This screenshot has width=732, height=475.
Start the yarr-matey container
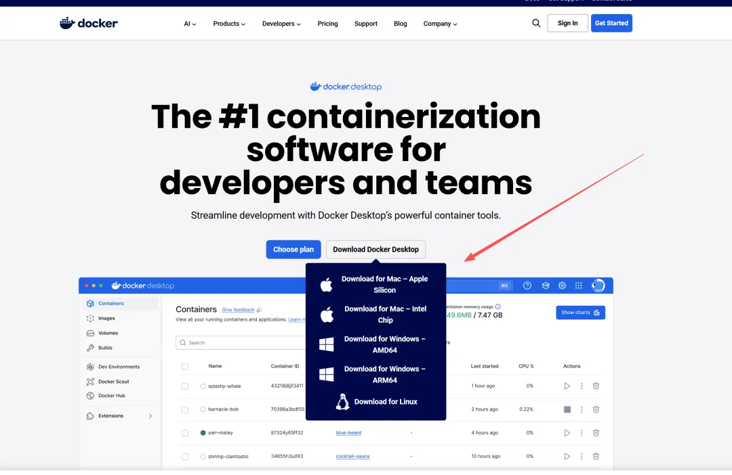pyautogui.click(x=567, y=433)
